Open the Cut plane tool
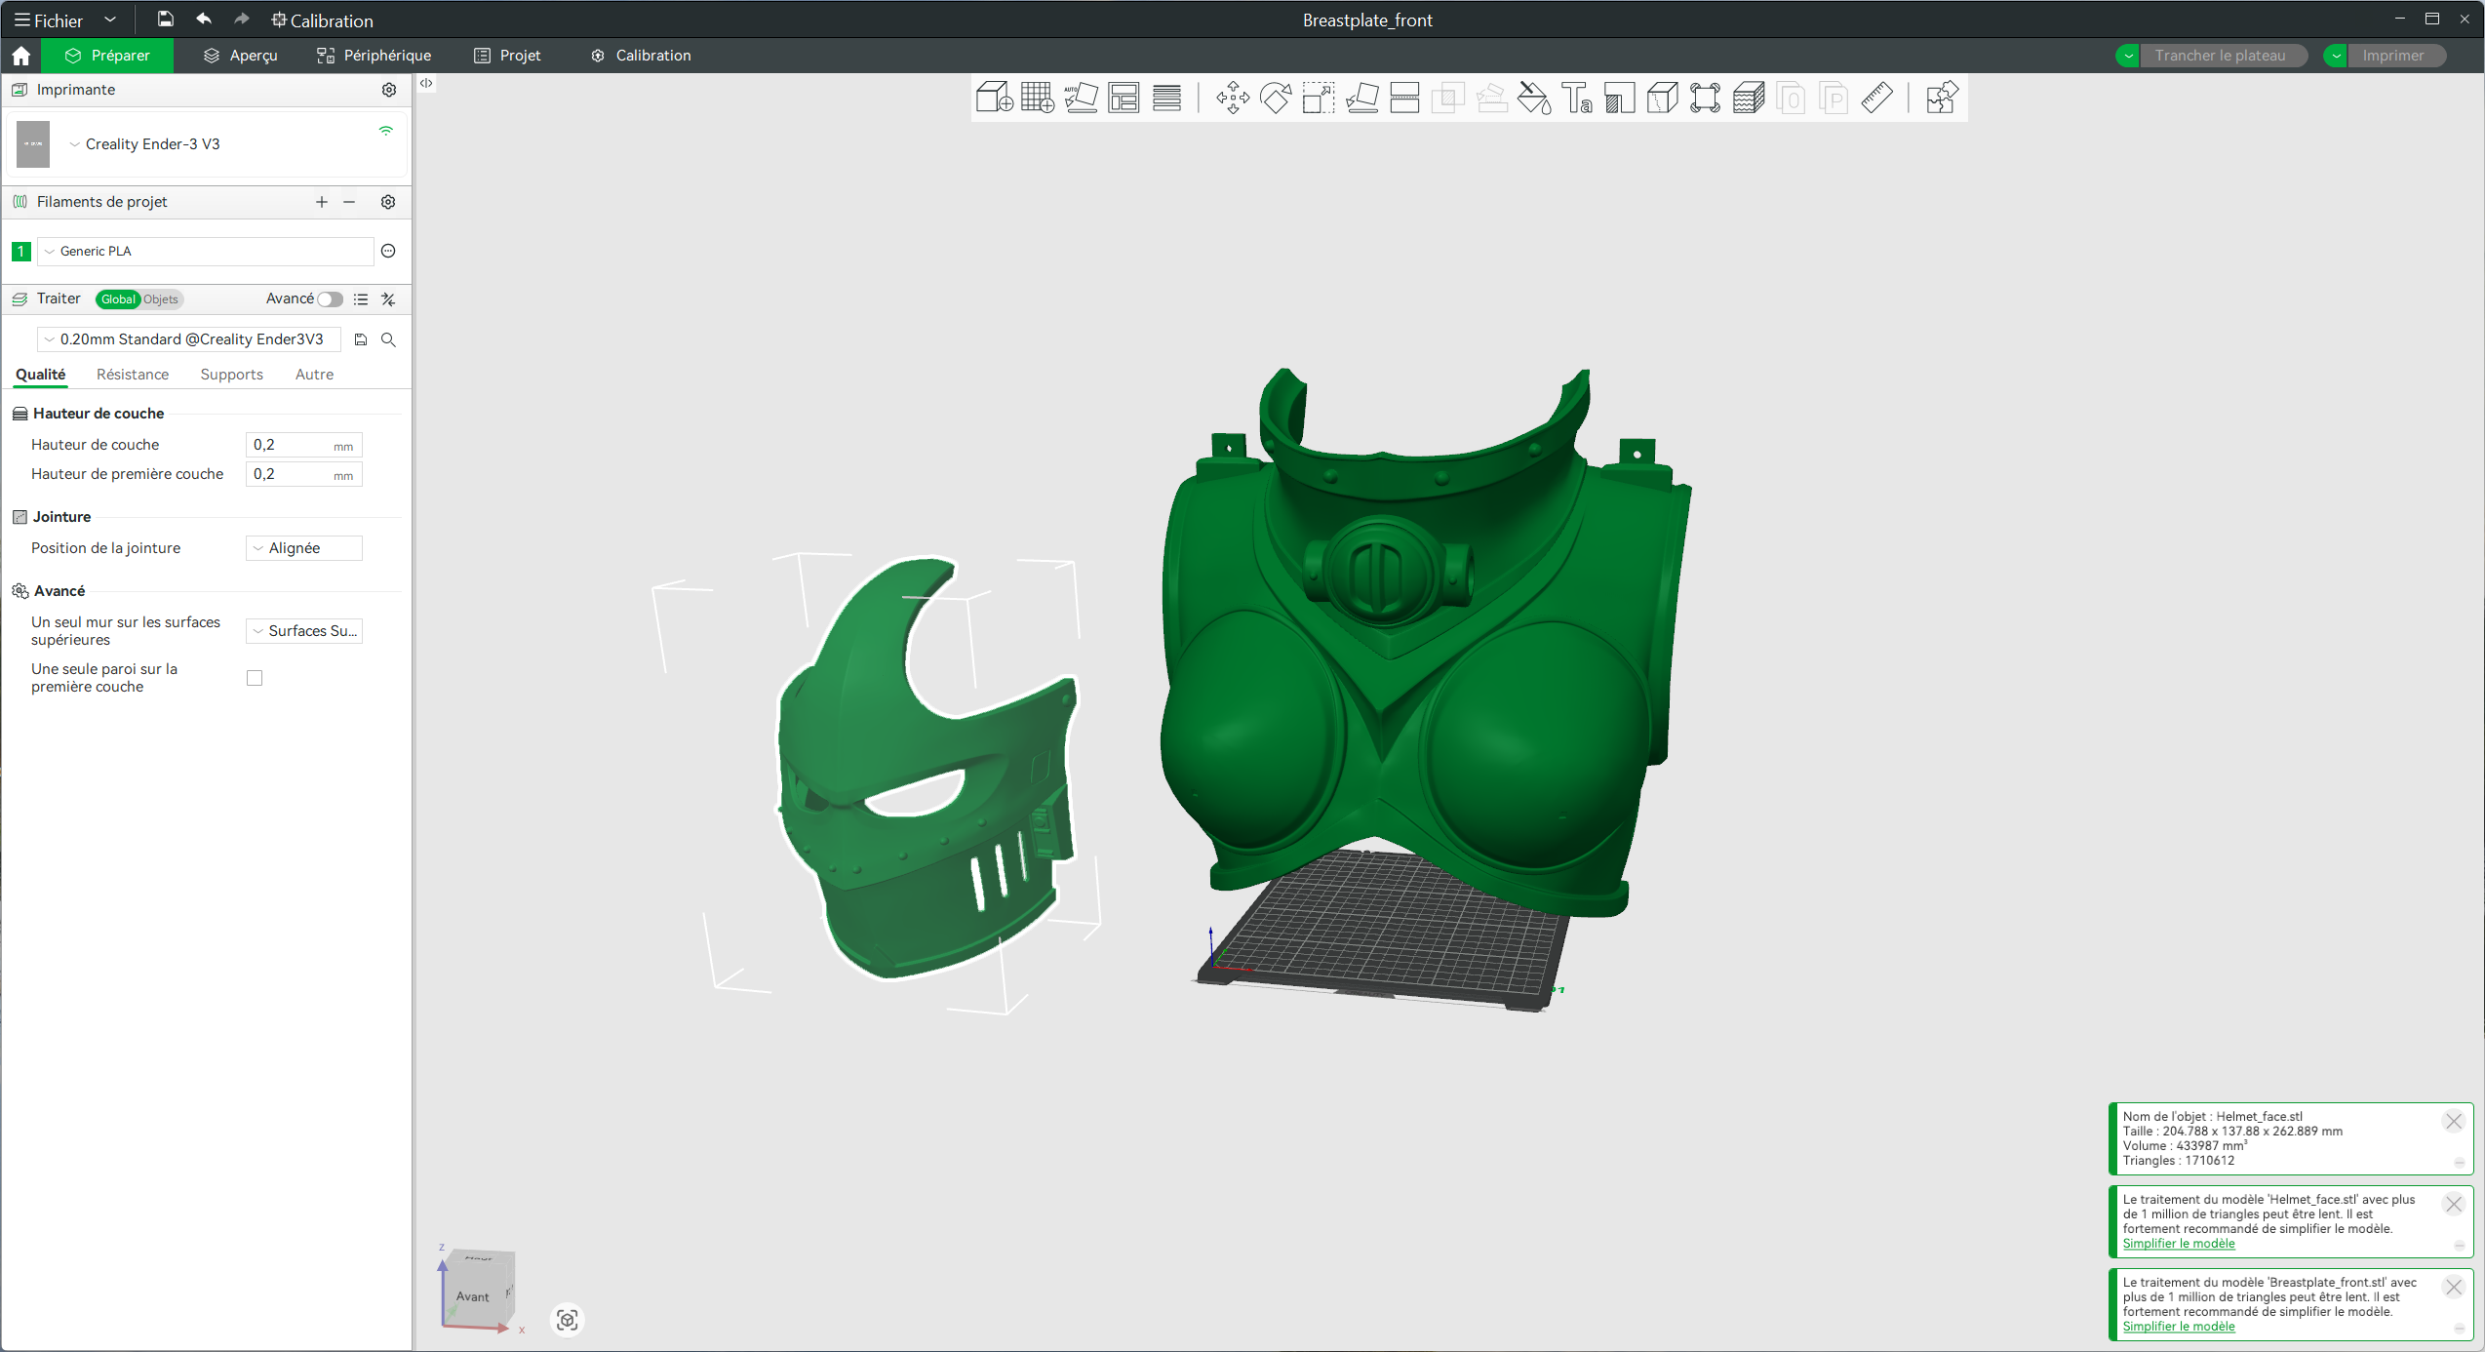This screenshot has height=1352, width=2485. 1404,99
